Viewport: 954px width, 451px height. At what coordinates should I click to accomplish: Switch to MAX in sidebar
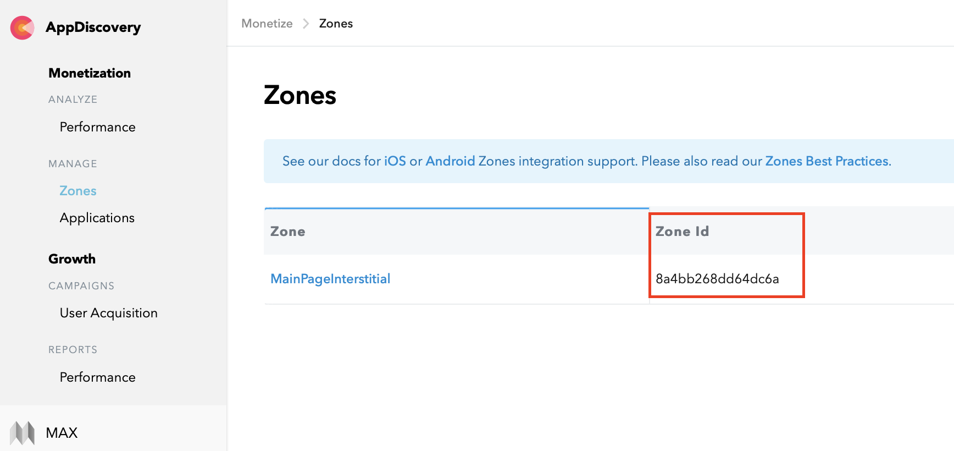click(x=62, y=433)
